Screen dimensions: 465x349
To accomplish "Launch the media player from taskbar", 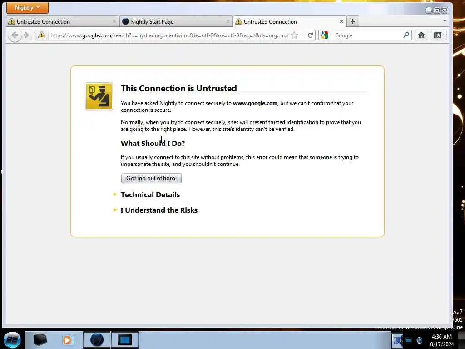I will pyautogui.click(x=67, y=340).
